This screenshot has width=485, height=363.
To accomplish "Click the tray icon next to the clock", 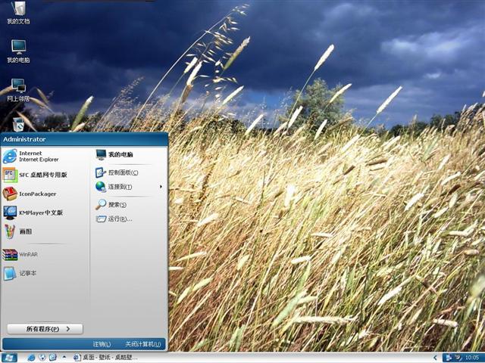I will coord(457,358).
